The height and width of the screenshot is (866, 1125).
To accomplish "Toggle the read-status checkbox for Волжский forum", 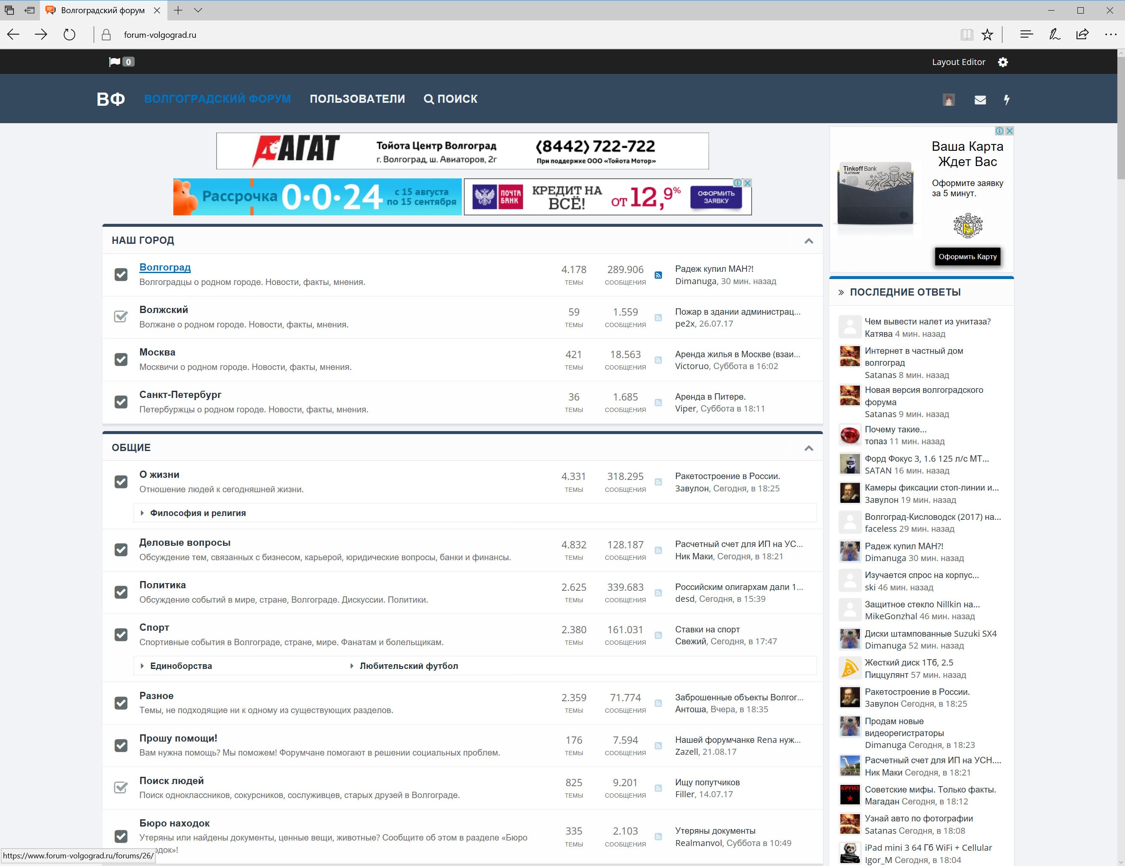I will click(x=121, y=317).
